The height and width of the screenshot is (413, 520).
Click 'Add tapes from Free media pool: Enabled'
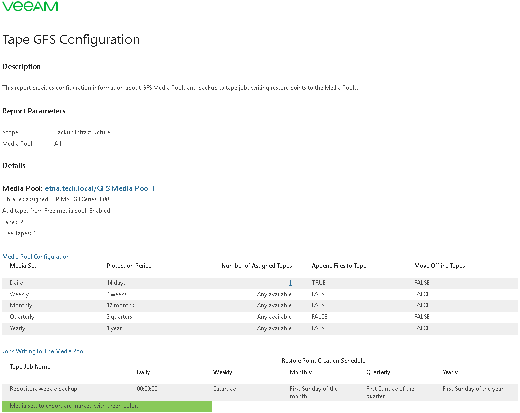[56, 211]
